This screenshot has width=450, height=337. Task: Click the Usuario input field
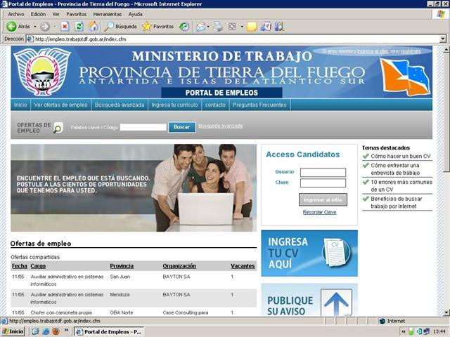323,172
